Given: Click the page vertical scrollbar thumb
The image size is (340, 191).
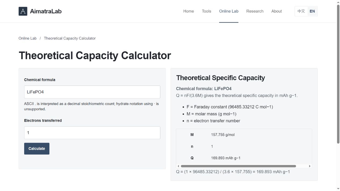Looking at the screenshot, I should pyautogui.click(x=338, y=74).
